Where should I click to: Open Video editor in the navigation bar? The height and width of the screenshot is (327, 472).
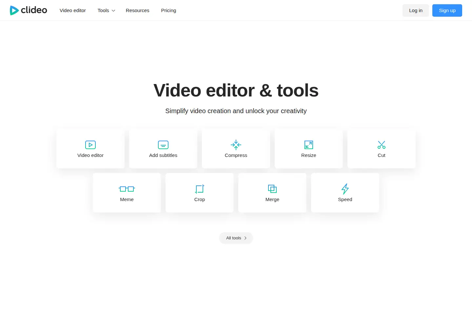pos(73,10)
